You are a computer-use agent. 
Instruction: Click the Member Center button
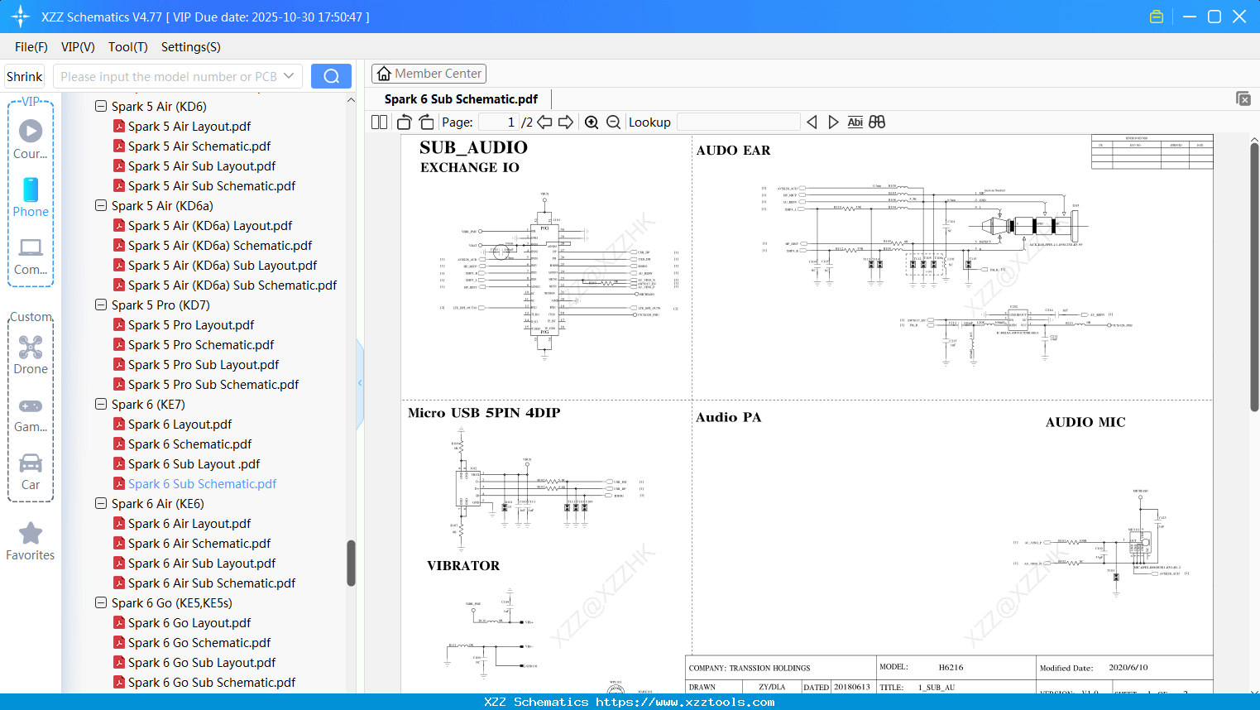(429, 73)
